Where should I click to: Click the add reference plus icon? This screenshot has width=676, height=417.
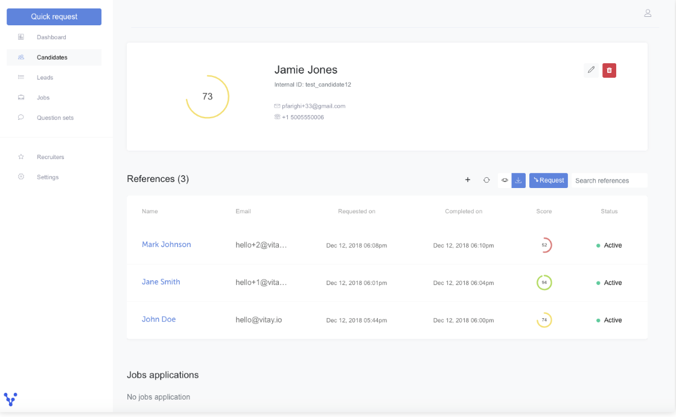468,180
